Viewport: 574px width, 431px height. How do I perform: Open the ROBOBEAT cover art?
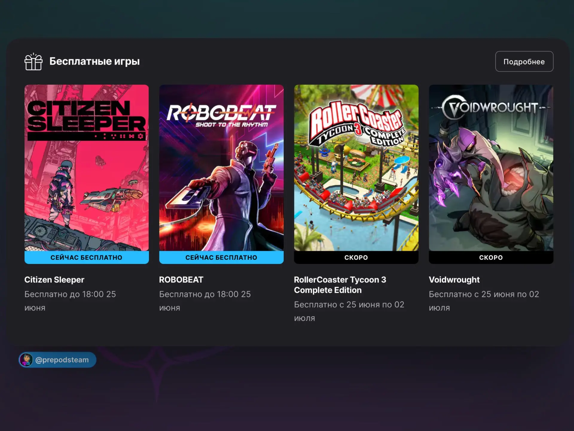[x=221, y=168]
